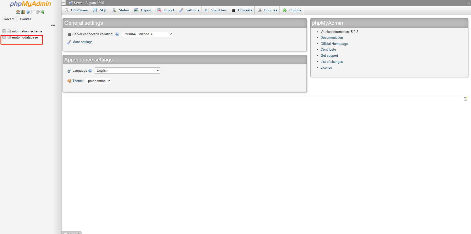Select the Settings tab
The height and width of the screenshot is (234, 471).
(189, 10)
